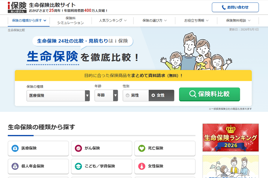Screen dimensions: 268x178
Task: Open the がん保険 category card
Action: (x=101, y=148)
